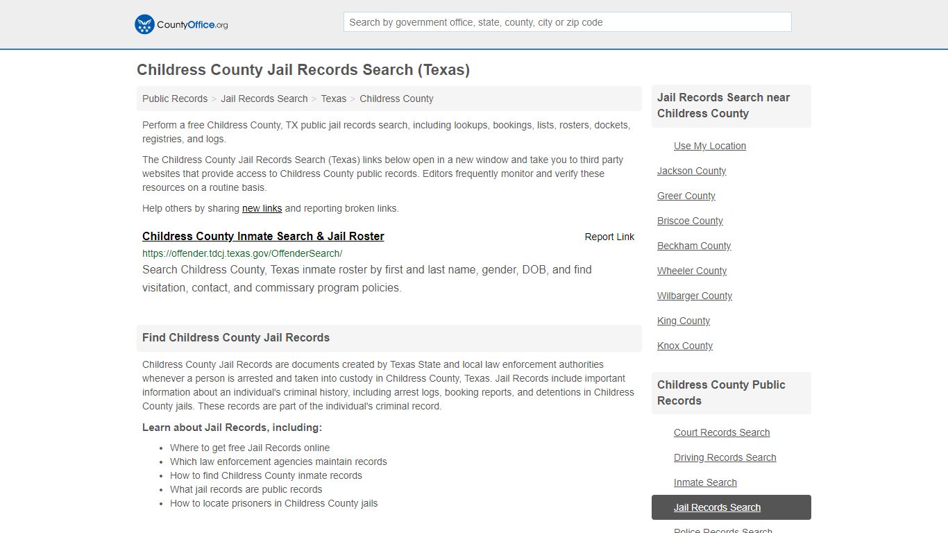948x533 pixels.
Task: Click the 'Learn about Jail Records, including:' text
Action: coord(232,428)
